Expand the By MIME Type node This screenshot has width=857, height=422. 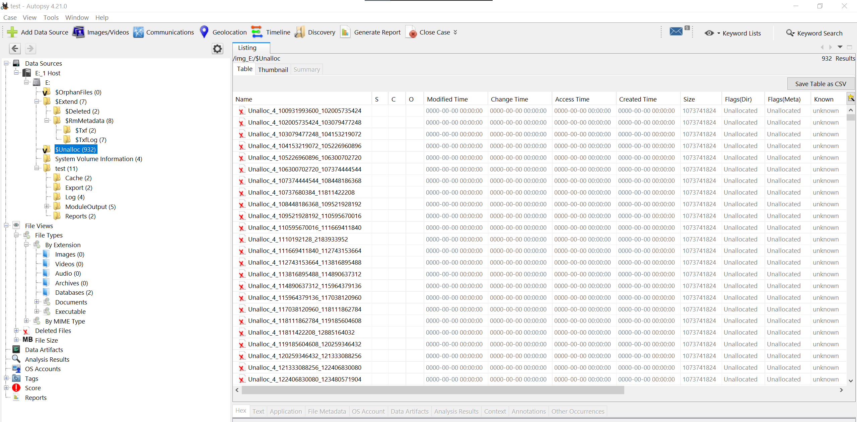click(26, 321)
